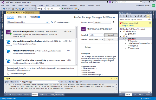Open the Package source dropdown
This screenshot has height=100, width=156.
coord(102,22)
